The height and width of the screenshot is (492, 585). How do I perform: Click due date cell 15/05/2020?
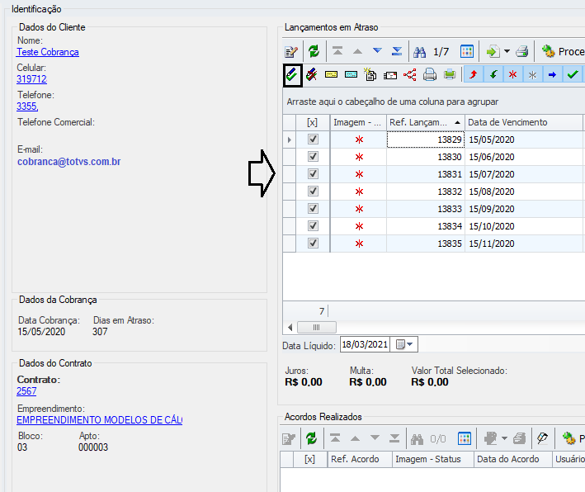pos(523,140)
